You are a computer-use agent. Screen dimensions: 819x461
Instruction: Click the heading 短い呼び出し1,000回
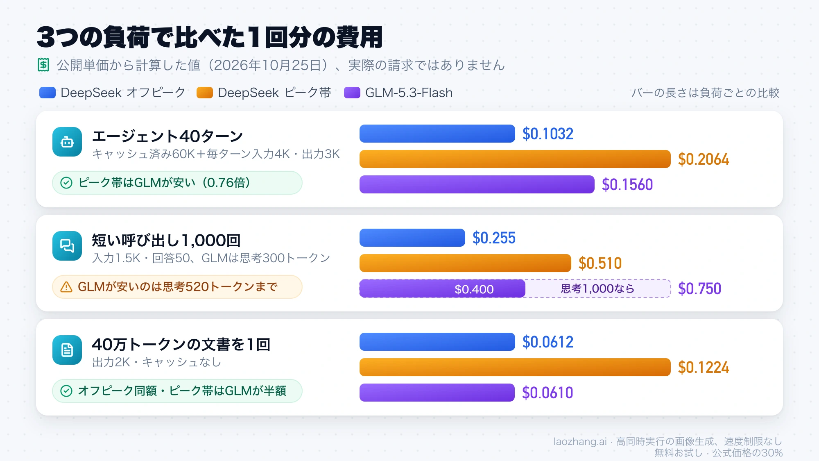tap(166, 240)
